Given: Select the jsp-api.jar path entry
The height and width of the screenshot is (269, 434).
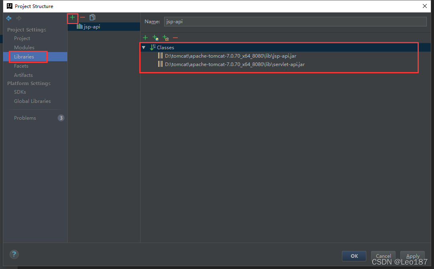Looking at the screenshot, I should [231, 56].
